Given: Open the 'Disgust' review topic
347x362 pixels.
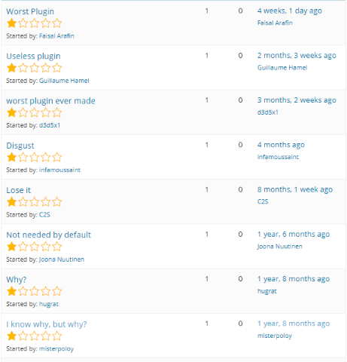Looking at the screenshot, I should pyautogui.click(x=20, y=146).
